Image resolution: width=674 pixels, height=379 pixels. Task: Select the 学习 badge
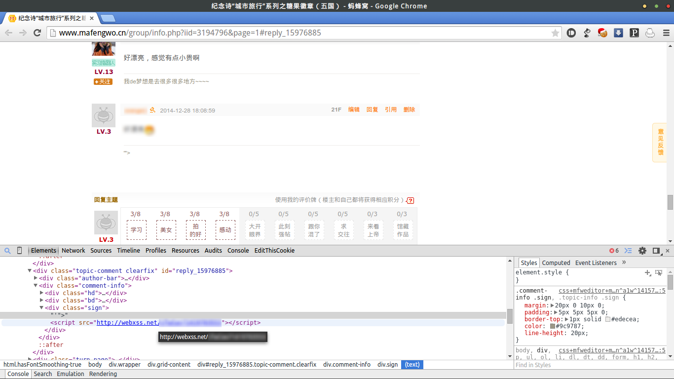(x=137, y=230)
